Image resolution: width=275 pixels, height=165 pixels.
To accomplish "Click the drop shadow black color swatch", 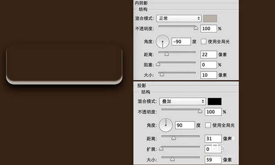I will [x=214, y=101].
